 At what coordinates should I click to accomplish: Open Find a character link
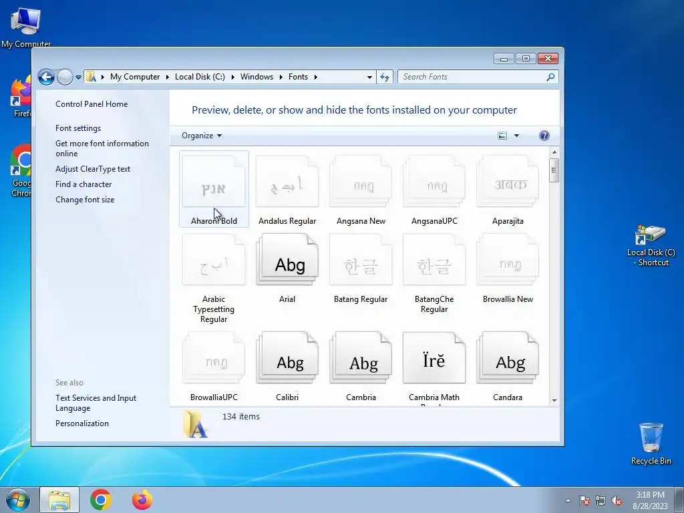coord(83,184)
